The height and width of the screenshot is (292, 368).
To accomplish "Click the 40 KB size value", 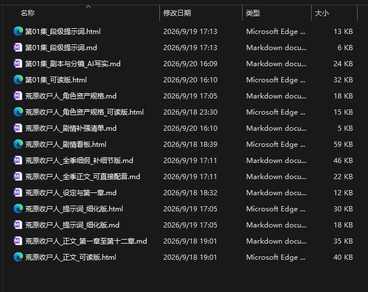I will tap(343, 257).
